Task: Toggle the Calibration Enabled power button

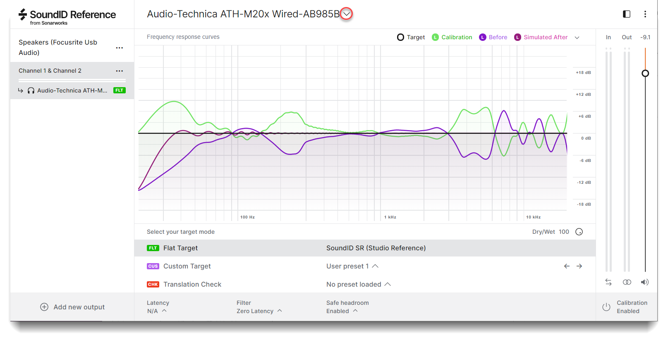Action: [606, 307]
